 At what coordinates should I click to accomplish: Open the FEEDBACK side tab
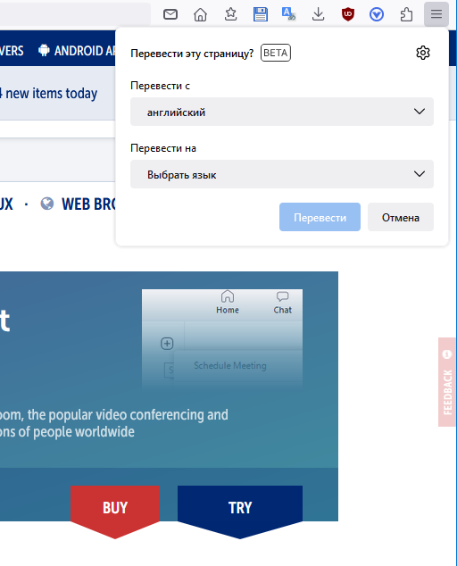point(447,382)
